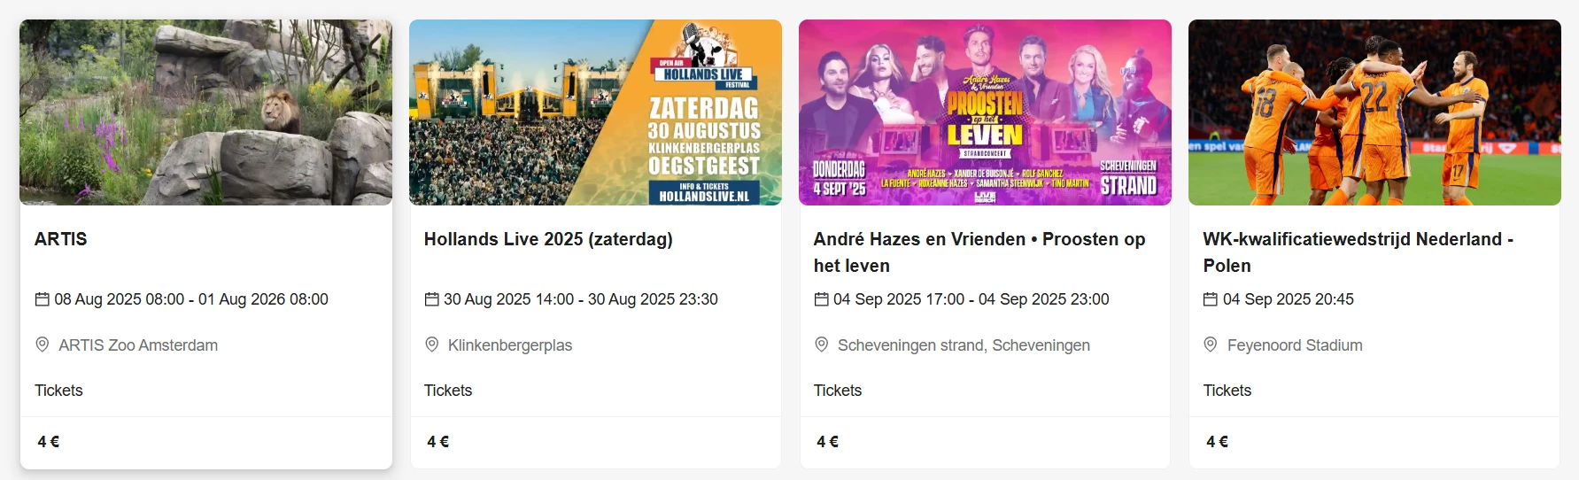Click calendar icon on Hollands Live card
The height and width of the screenshot is (480, 1579).
tap(431, 299)
